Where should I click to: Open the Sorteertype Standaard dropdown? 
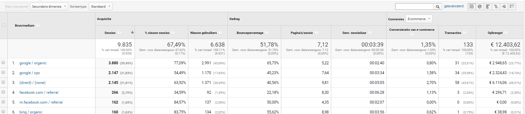click(101, 6)
